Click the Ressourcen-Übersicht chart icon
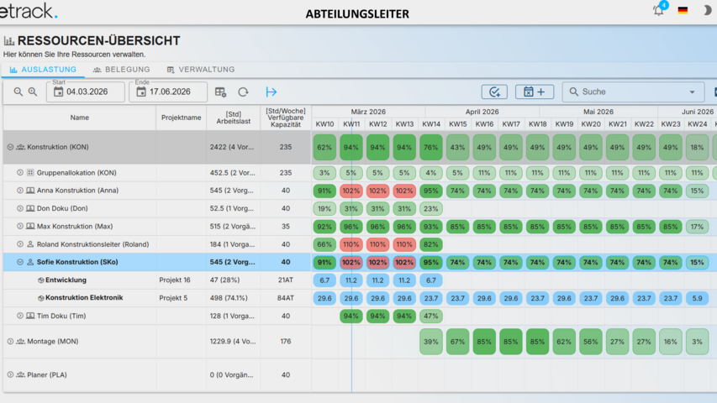 click(9, 40)
